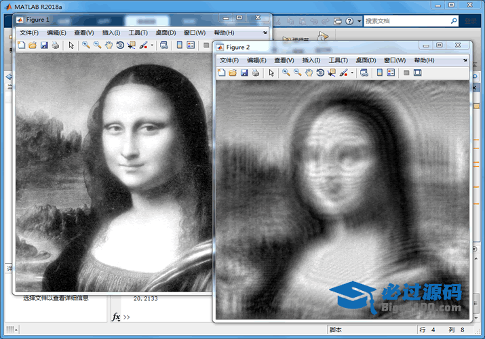Enable Data Cursor tool in Figure 2
This screenshot has width=485, height=339.
coord(332,73)
